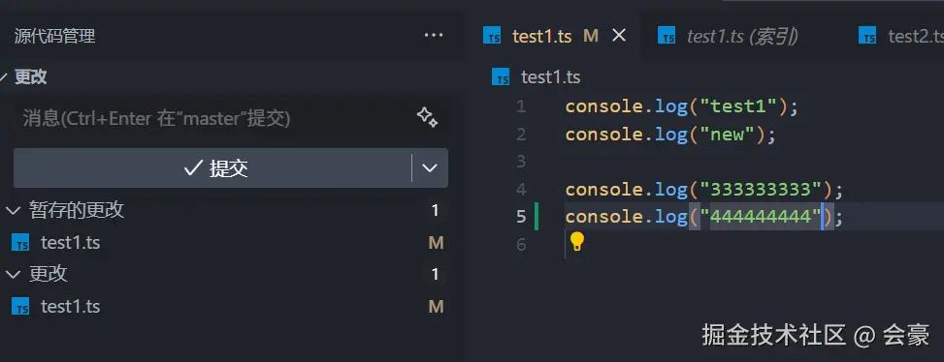Click TS icon of test1.ts (索引) tab
944x362 pixels.
click(x=667, y=37)
